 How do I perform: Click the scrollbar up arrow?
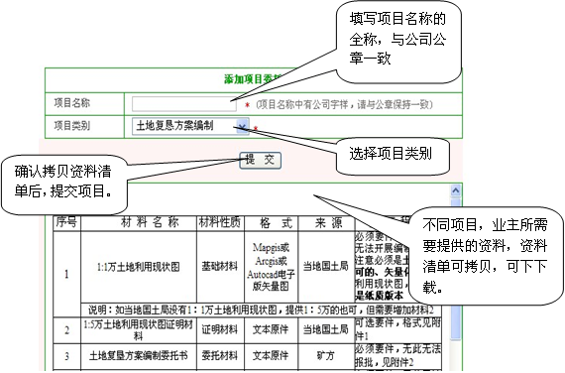coord(455,190)
